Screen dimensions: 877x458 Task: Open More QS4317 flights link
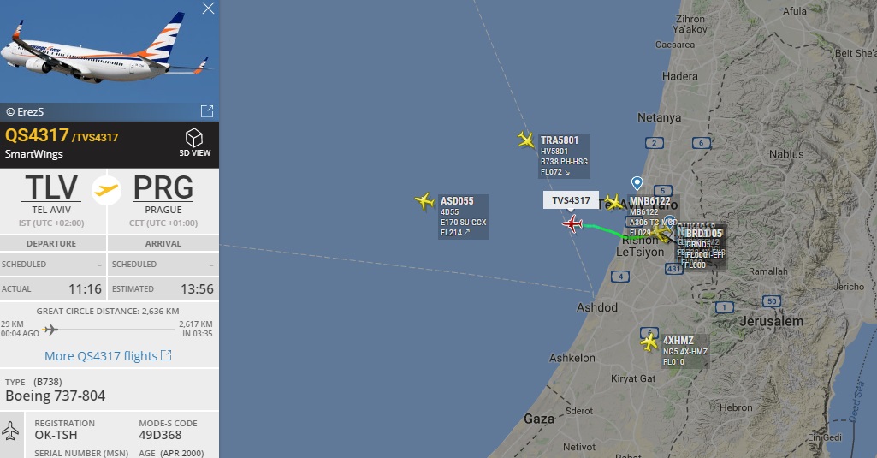tap(108, 356)
